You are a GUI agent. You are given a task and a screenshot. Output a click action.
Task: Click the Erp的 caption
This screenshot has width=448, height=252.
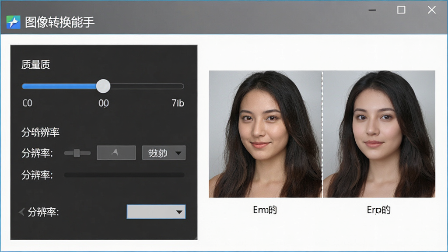(378, 210)
